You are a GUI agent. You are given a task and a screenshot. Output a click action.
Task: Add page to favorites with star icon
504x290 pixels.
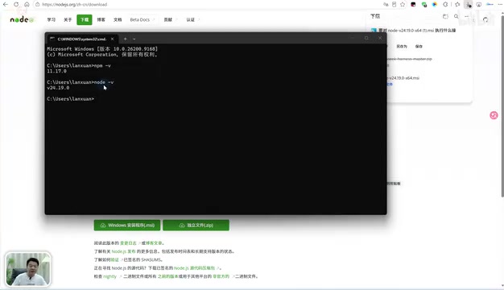tap(403, 5)
